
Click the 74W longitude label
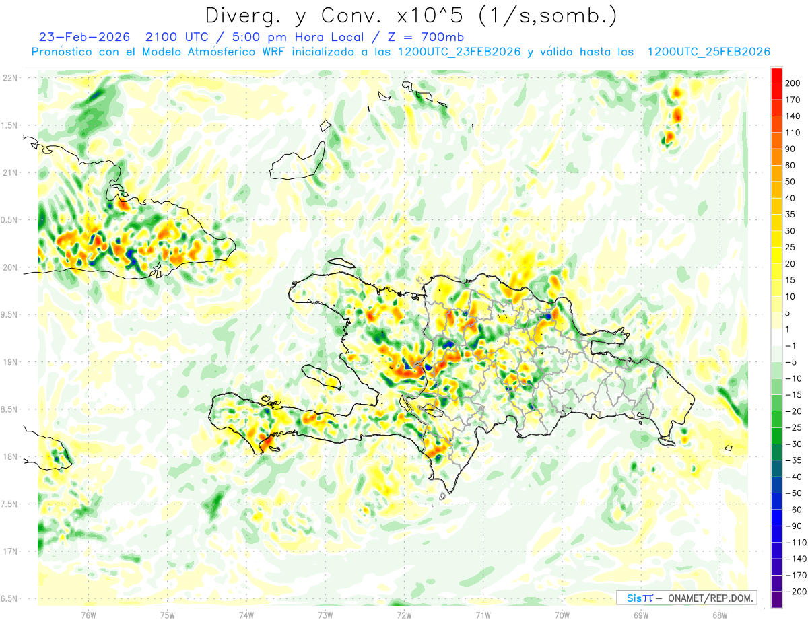246,615
